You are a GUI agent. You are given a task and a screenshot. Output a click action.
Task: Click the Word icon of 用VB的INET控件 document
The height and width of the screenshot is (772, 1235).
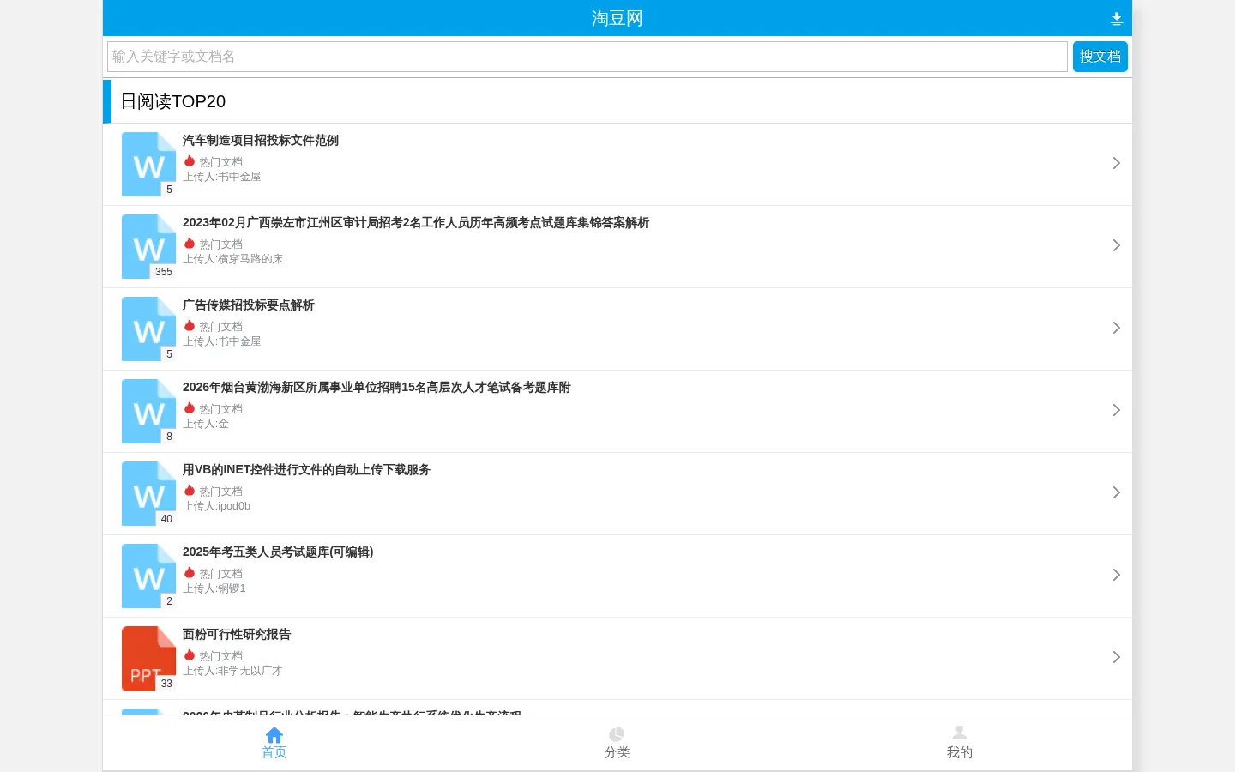(x=148, y=493)
